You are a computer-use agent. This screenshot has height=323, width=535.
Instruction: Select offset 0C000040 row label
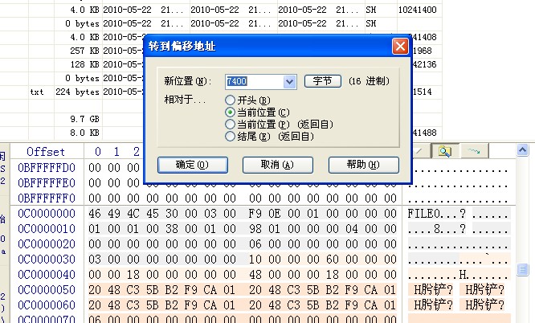(x=47, y=275)
